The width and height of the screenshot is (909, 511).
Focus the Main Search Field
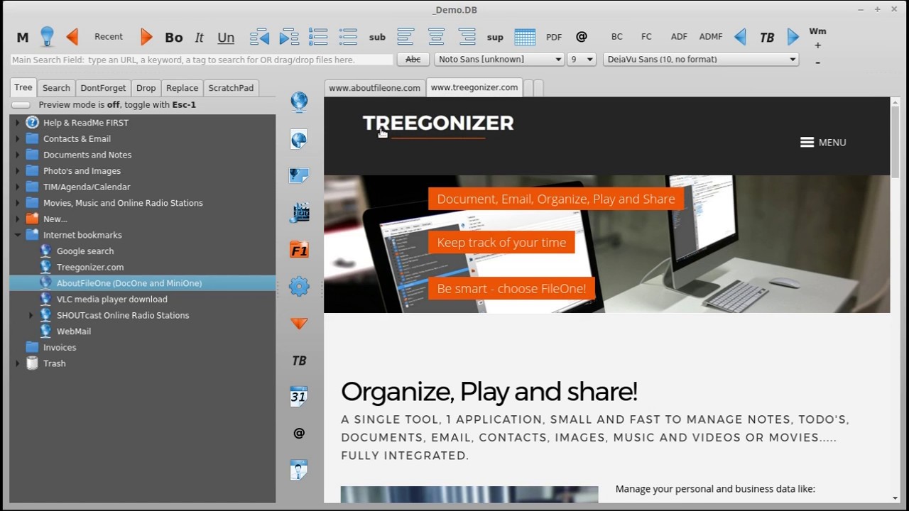(x=202, y=60)
